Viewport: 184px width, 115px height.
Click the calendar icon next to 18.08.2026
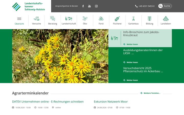(13, 108)
